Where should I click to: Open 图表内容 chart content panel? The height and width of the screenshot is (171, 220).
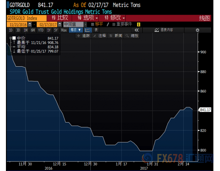[x=163, y=30]
